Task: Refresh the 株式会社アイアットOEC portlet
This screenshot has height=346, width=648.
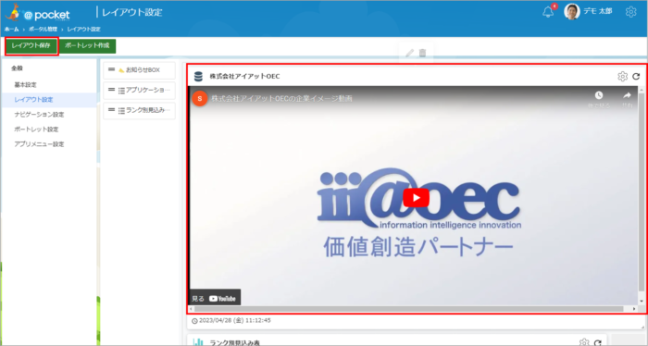Action: coord(636,77)
